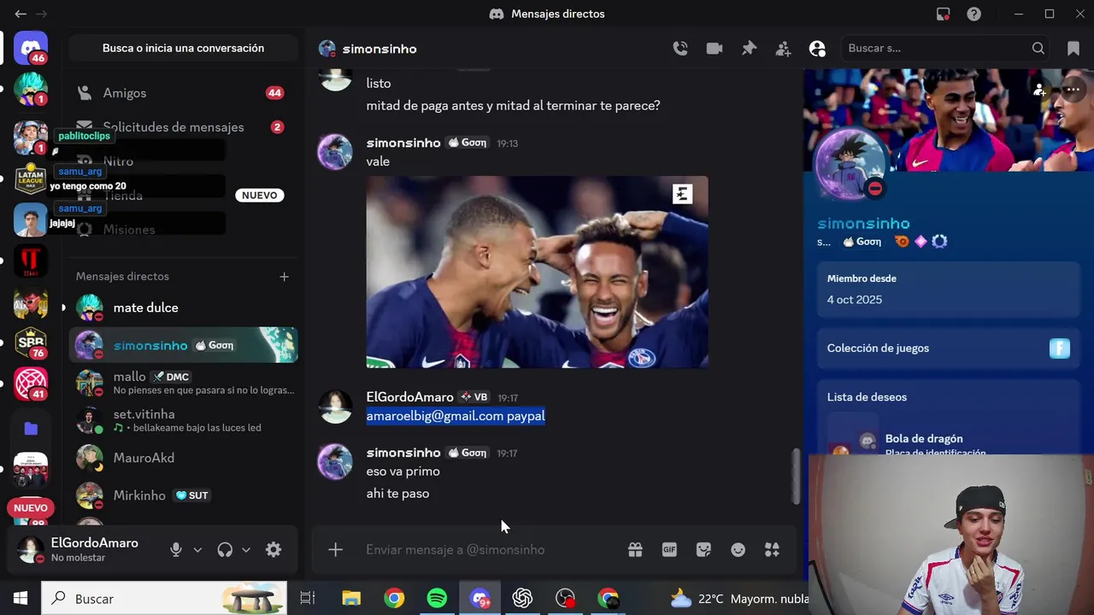Open pinned messages
The height and width of the screenshot is (615, 1094).
pyautogui.click(x=749, y=49)
